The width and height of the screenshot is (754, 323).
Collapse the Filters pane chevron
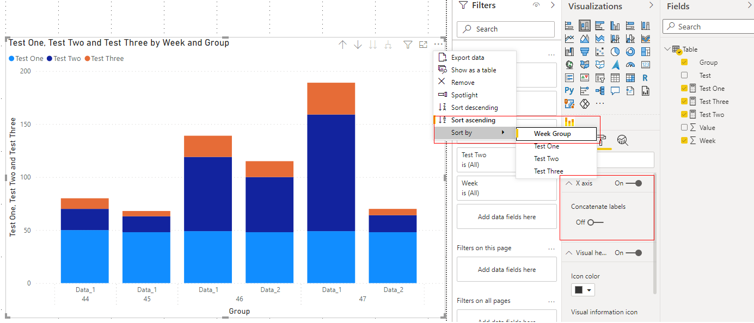pyautogui.click(x=553, y=5)
